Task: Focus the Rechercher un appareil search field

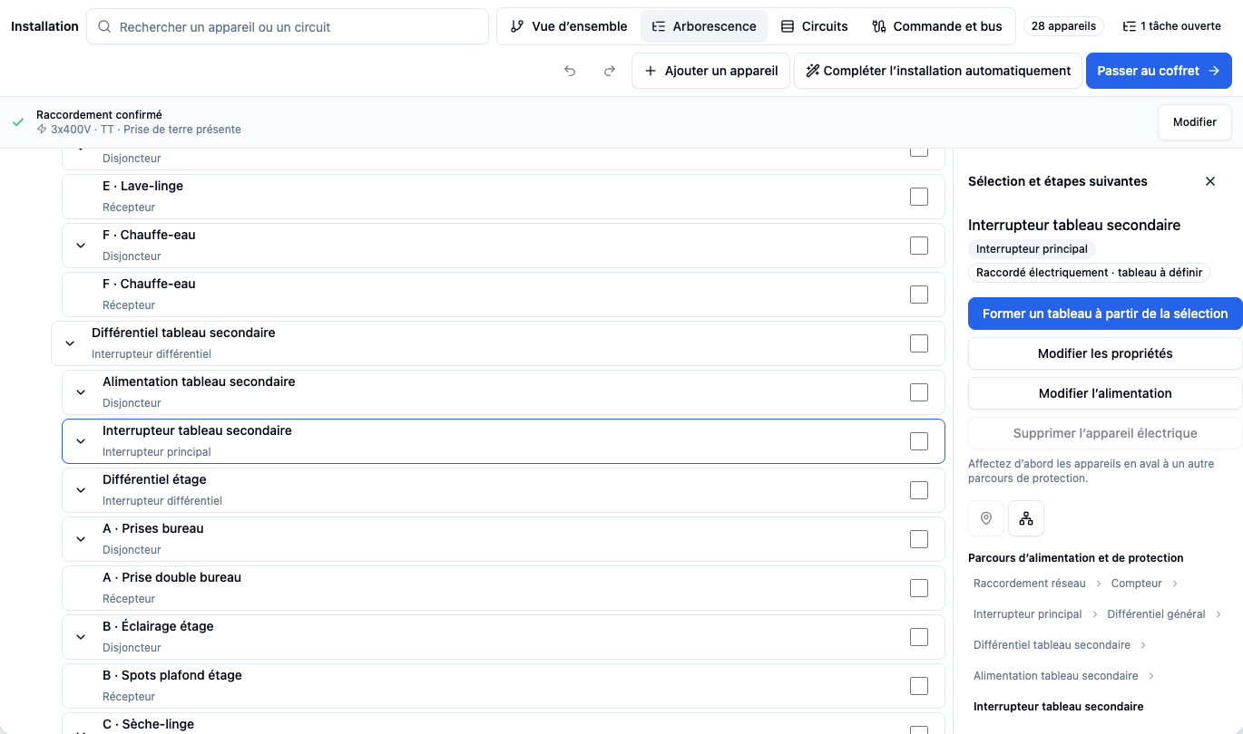Action: click(288, 27)
